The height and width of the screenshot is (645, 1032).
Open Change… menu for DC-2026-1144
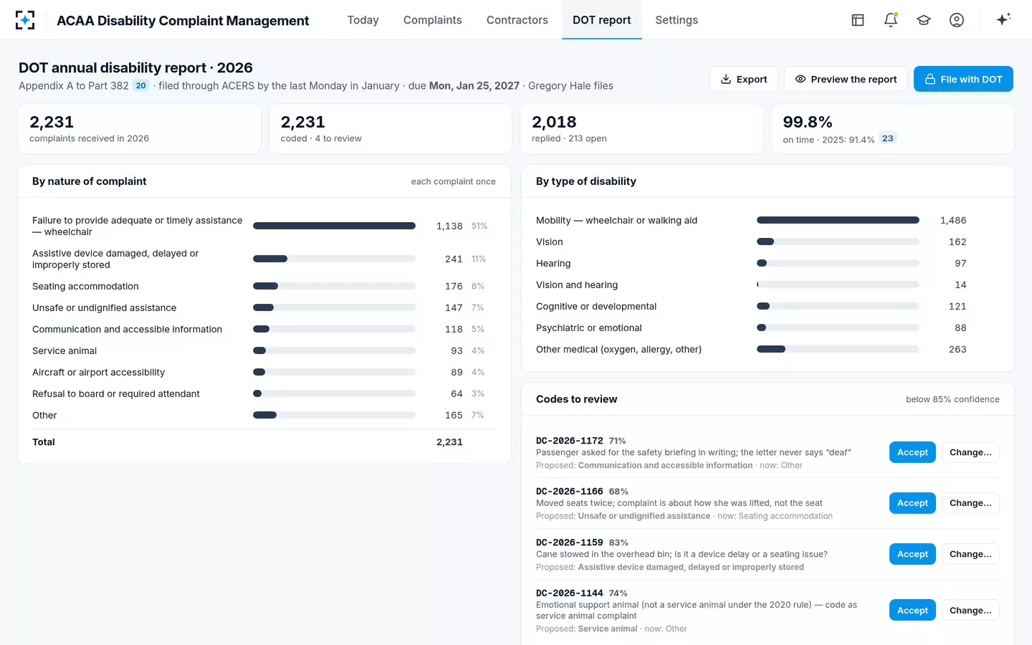tap(970, 610)
